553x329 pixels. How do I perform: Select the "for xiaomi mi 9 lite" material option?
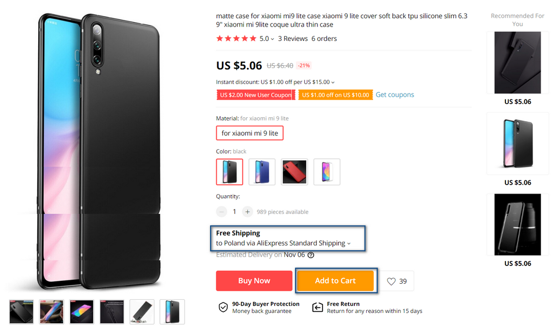point(249,133)
